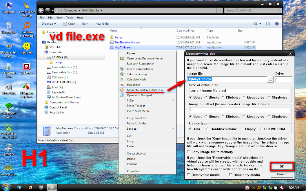Choose Harddisk volume device type
The image size is (306, 191).
[x=208, y=129]
